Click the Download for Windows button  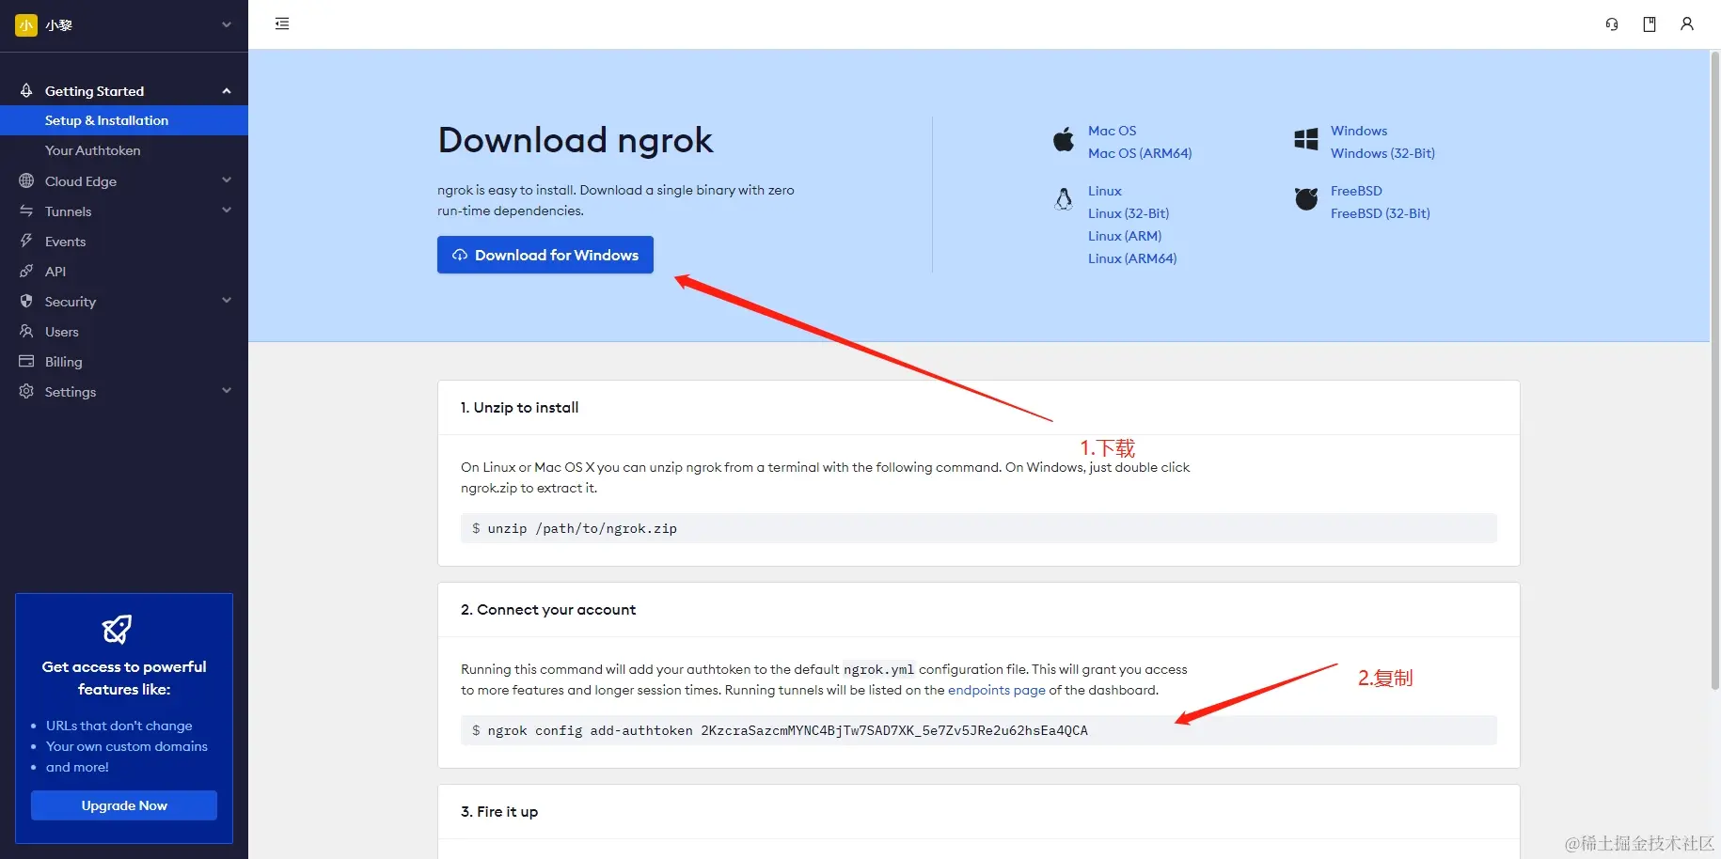545,255
